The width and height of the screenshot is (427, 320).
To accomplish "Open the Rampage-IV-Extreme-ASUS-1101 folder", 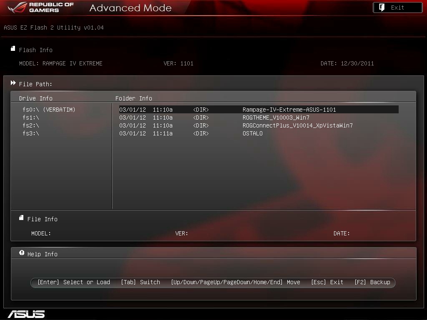I will pos(259,110).
